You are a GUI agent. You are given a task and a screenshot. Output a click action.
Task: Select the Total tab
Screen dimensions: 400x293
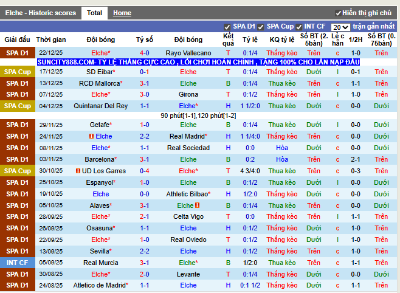click(x=94, y=13)
